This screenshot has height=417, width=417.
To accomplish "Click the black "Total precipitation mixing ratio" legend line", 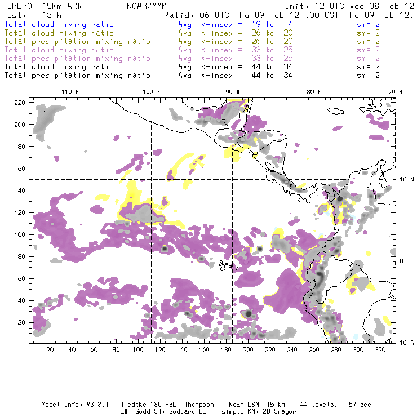I will tap(77, 76).
